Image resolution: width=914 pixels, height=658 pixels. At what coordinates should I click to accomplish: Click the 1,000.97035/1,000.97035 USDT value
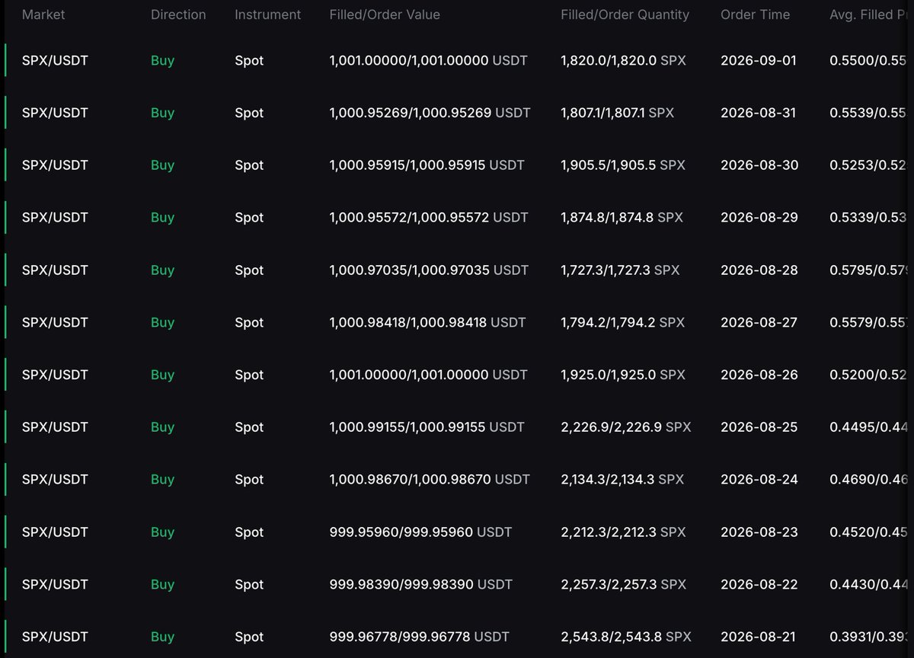pos(429,270)
